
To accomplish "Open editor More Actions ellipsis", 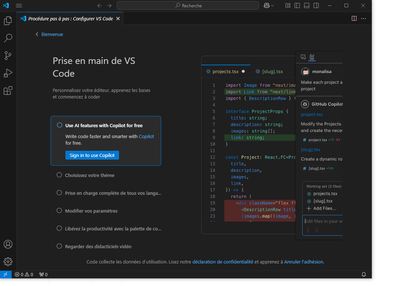I will (x=363, y=19).
